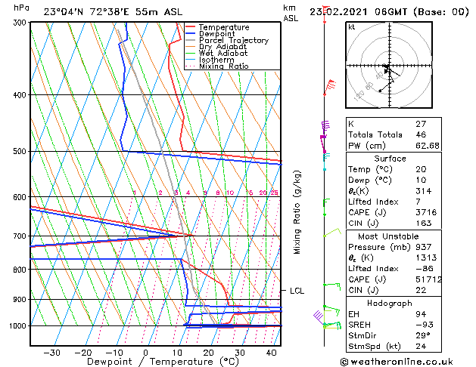The image size is (476, 367).
Task: Click the red wind barb near 400 hPa
Action: (330, 87)
